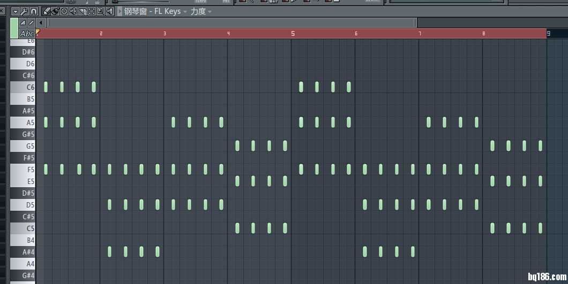The height and width of the screenshot is (284, 568).
Task: Click the green color selector swatch
Action: point(14,28)
